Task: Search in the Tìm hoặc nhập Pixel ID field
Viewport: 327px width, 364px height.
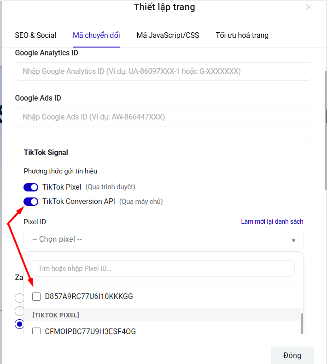Action: coord(163,269)
